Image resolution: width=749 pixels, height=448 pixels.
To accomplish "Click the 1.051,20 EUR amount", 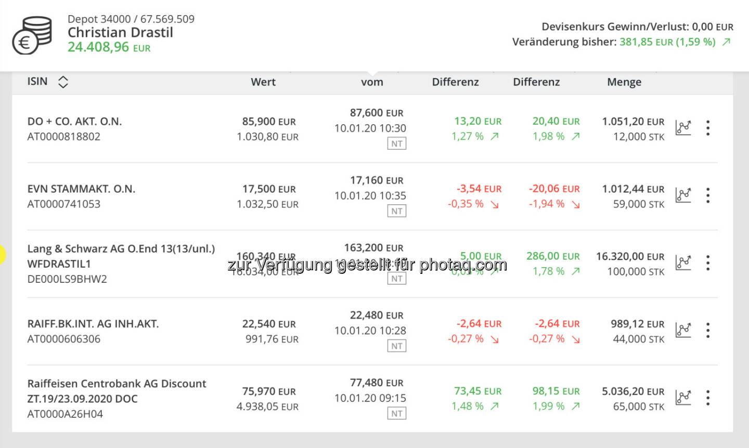I will point(634,122).
